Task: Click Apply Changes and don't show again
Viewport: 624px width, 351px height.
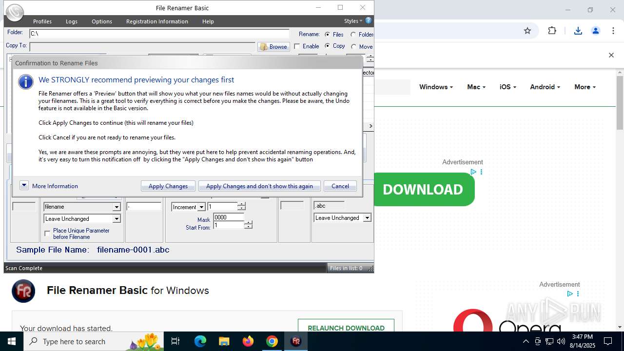Action: pyautogui.click(x=259, y=186)
